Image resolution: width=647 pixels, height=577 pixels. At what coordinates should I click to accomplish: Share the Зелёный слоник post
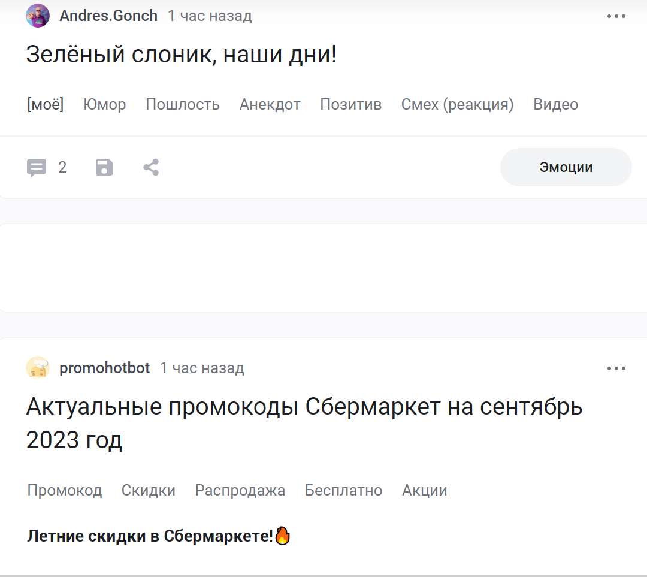coord(151,167)
